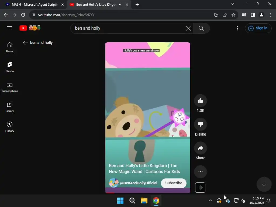Click the search magnifier button

point(201,28)
